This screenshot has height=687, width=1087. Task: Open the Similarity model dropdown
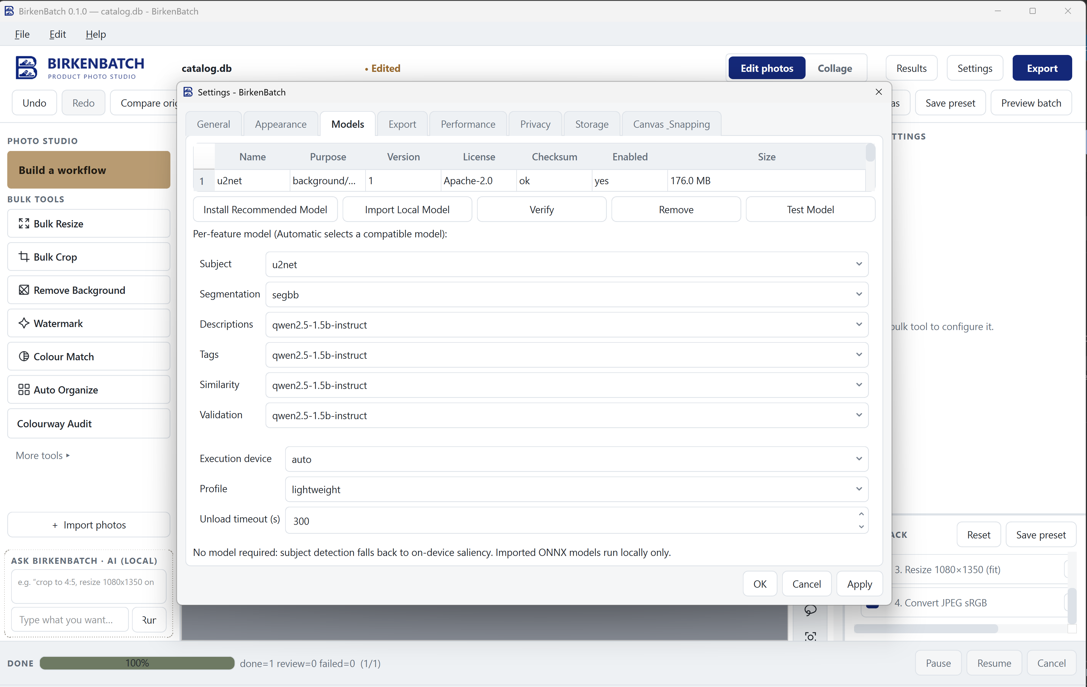tap(566, 385)
